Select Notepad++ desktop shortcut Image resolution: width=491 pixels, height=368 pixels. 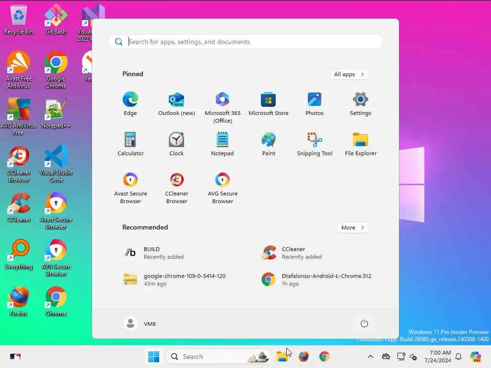pos(56,114)
